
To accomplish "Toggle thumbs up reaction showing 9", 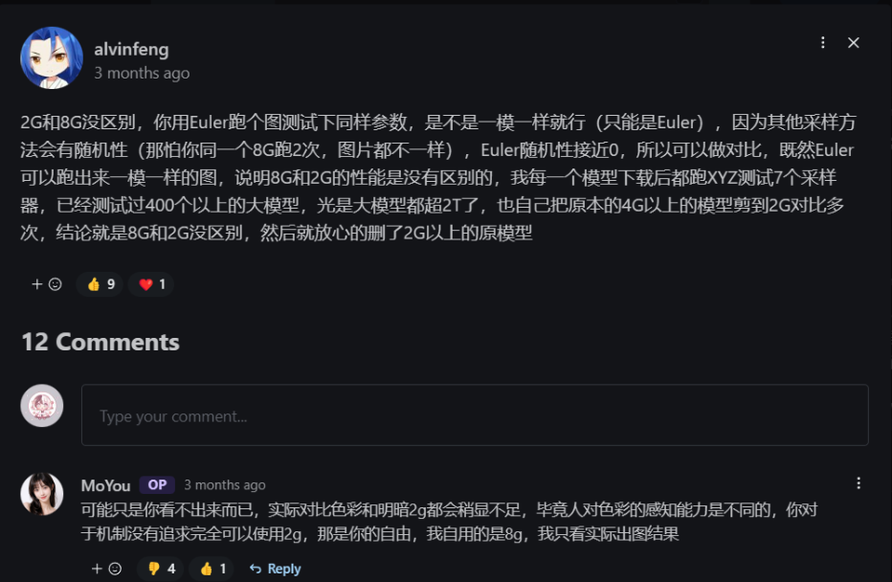I will pyautogui.click(x=100, y=284).
